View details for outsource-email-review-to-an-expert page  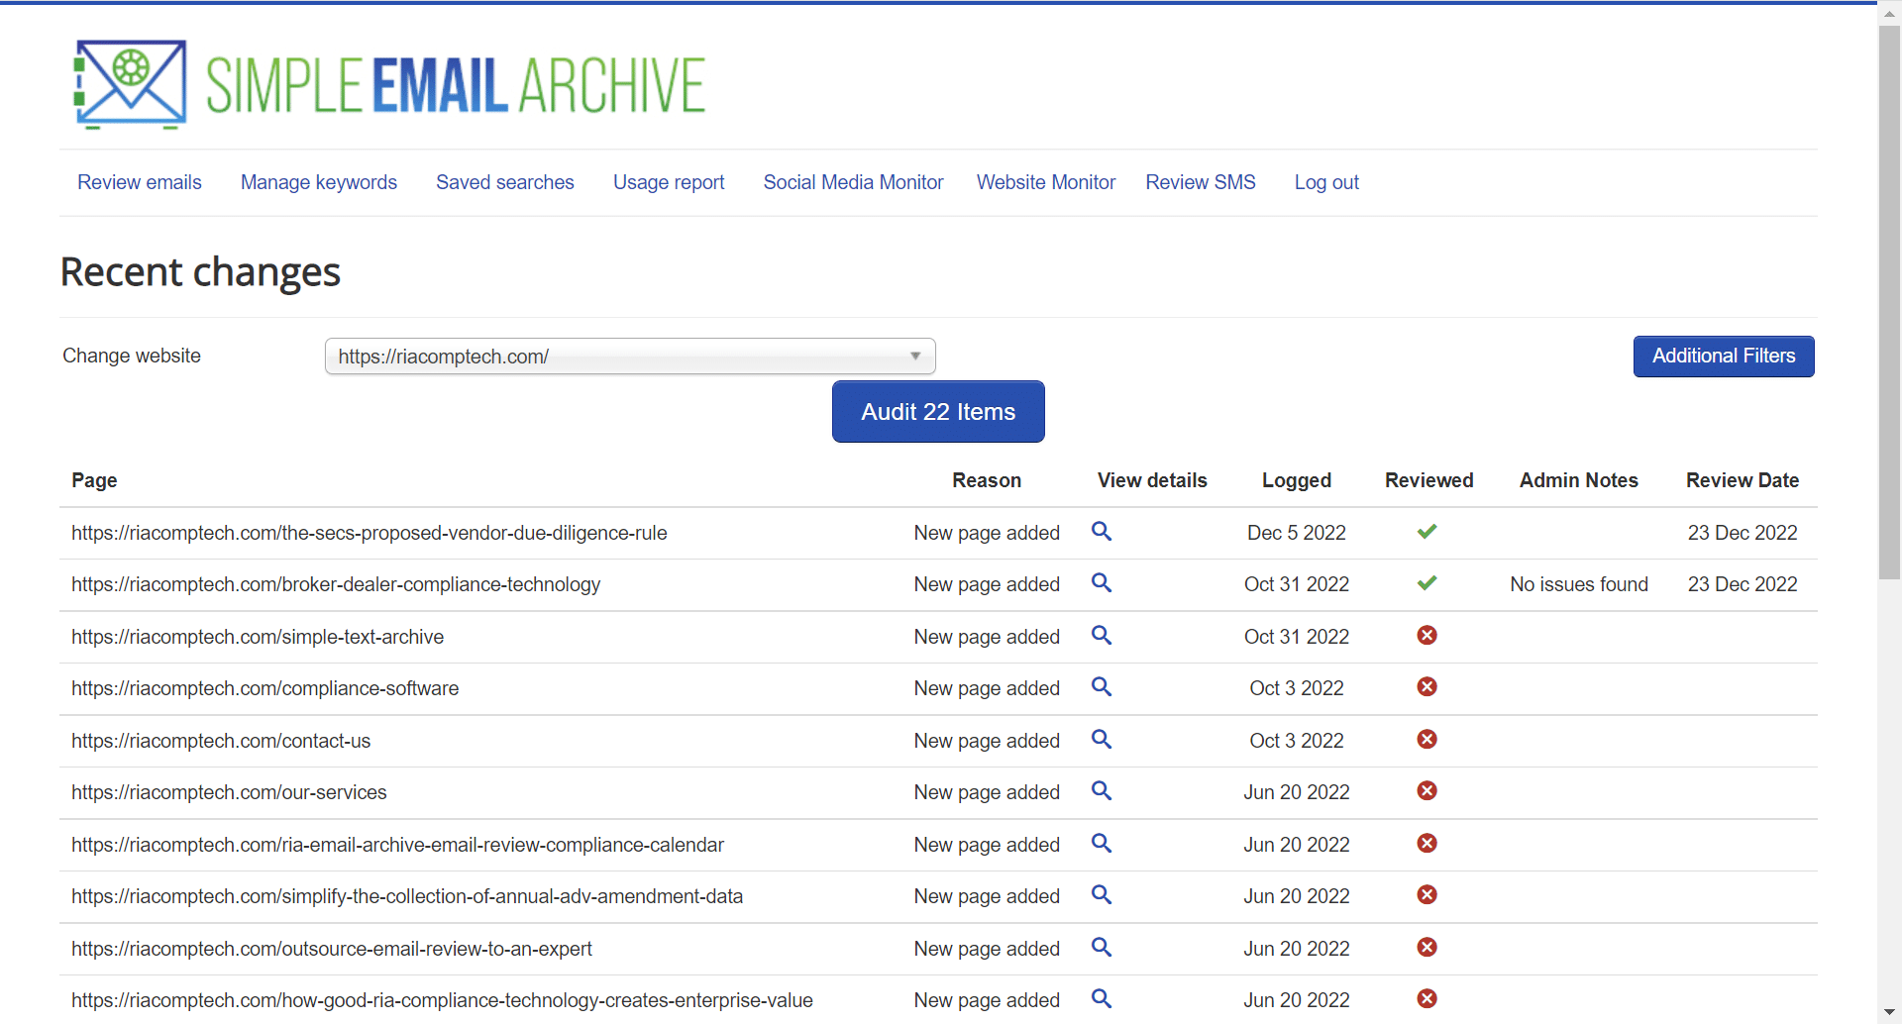point(1101,948)
